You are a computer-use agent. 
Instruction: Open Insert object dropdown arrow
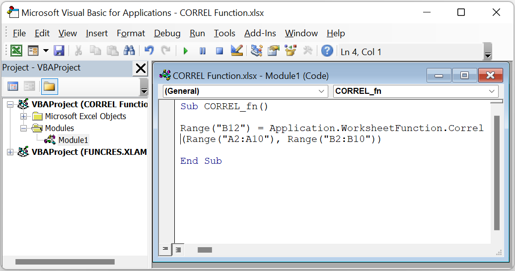[46, 51]
